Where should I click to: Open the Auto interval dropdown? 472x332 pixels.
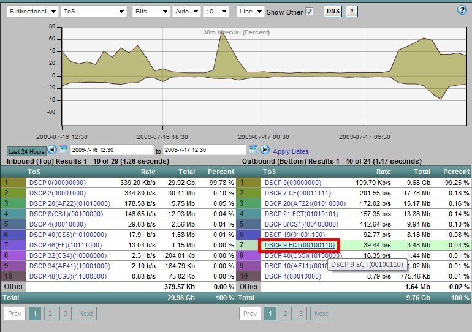(x=186, y=12)
